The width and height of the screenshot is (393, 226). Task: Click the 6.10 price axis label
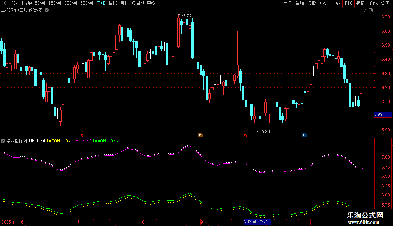385,102
